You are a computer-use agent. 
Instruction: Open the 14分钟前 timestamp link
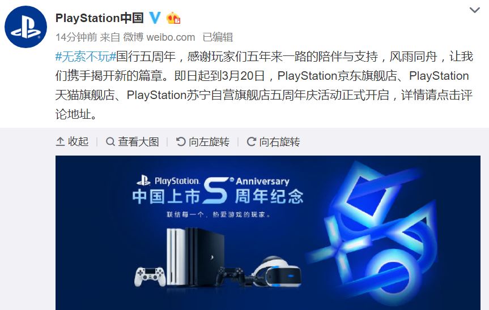point(76,37)
